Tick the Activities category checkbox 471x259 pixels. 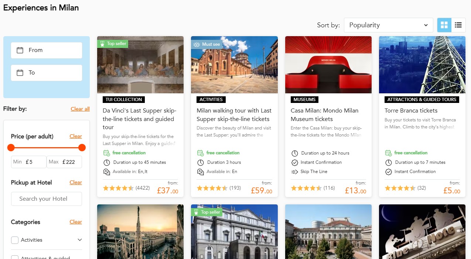pyautogui.click(x=15, y=240)
